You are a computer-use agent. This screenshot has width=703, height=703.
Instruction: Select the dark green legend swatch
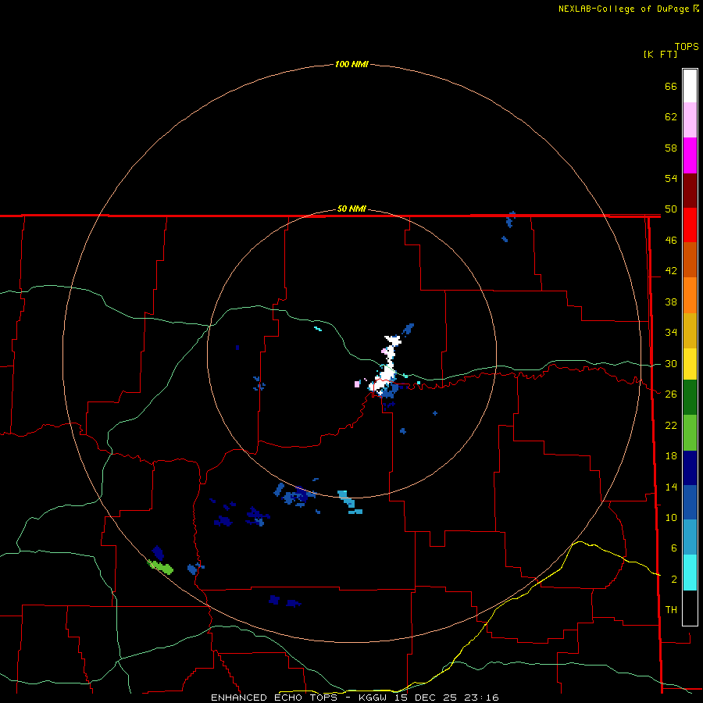tap(690, 398)
